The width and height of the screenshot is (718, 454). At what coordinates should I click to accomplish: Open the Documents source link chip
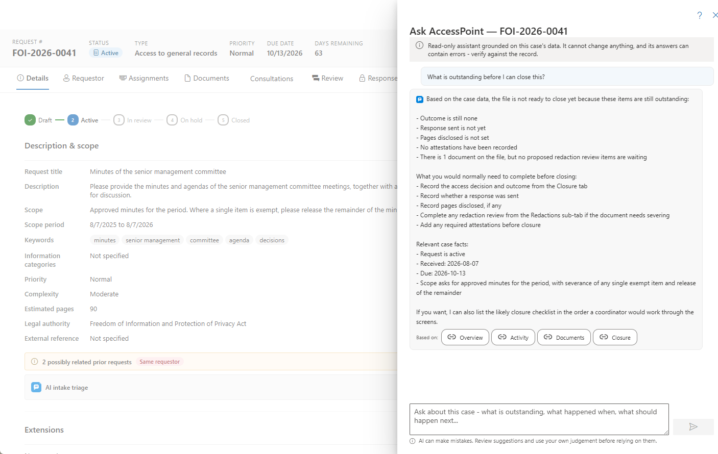(x=564, y=338)
